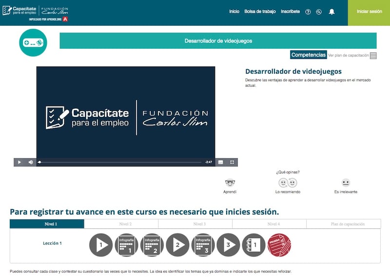This screenshot has width=390, height=277.
Task: Open the search magnifier icon
Action: [319, 12]
